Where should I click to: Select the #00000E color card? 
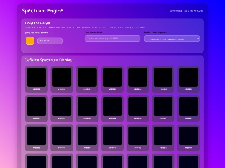pyautogui.click(x=37, y=138)
